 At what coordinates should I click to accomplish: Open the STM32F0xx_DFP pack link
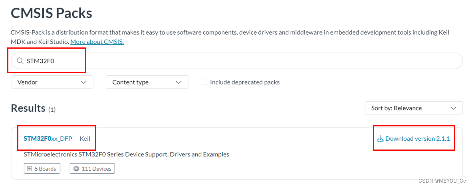[48, 139]
